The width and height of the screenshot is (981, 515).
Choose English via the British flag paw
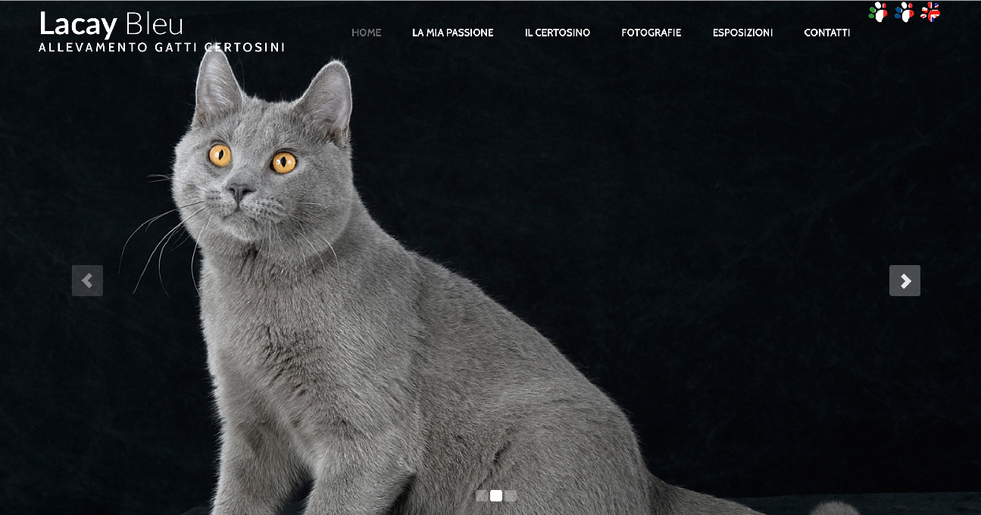[x=930, y=12]
